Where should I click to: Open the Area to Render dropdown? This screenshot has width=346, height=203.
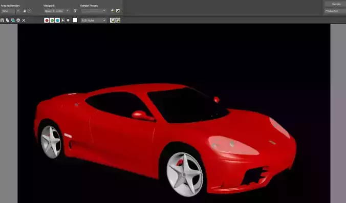[10, 11]
